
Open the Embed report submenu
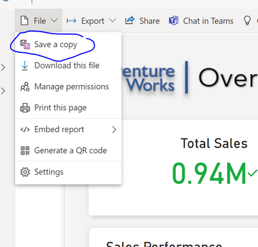pos(68,130)
